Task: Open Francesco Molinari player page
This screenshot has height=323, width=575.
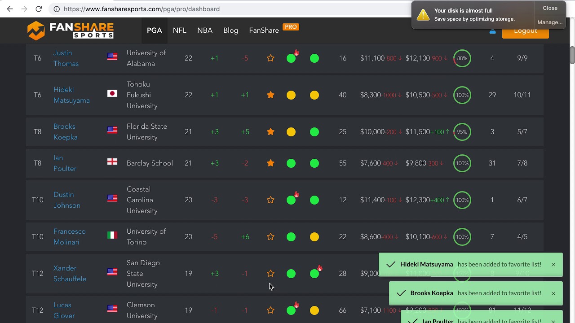Action: pos(69,236)
